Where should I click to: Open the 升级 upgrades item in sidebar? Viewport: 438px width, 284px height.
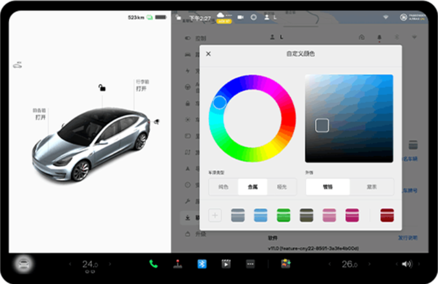click(x=196, y=234)
